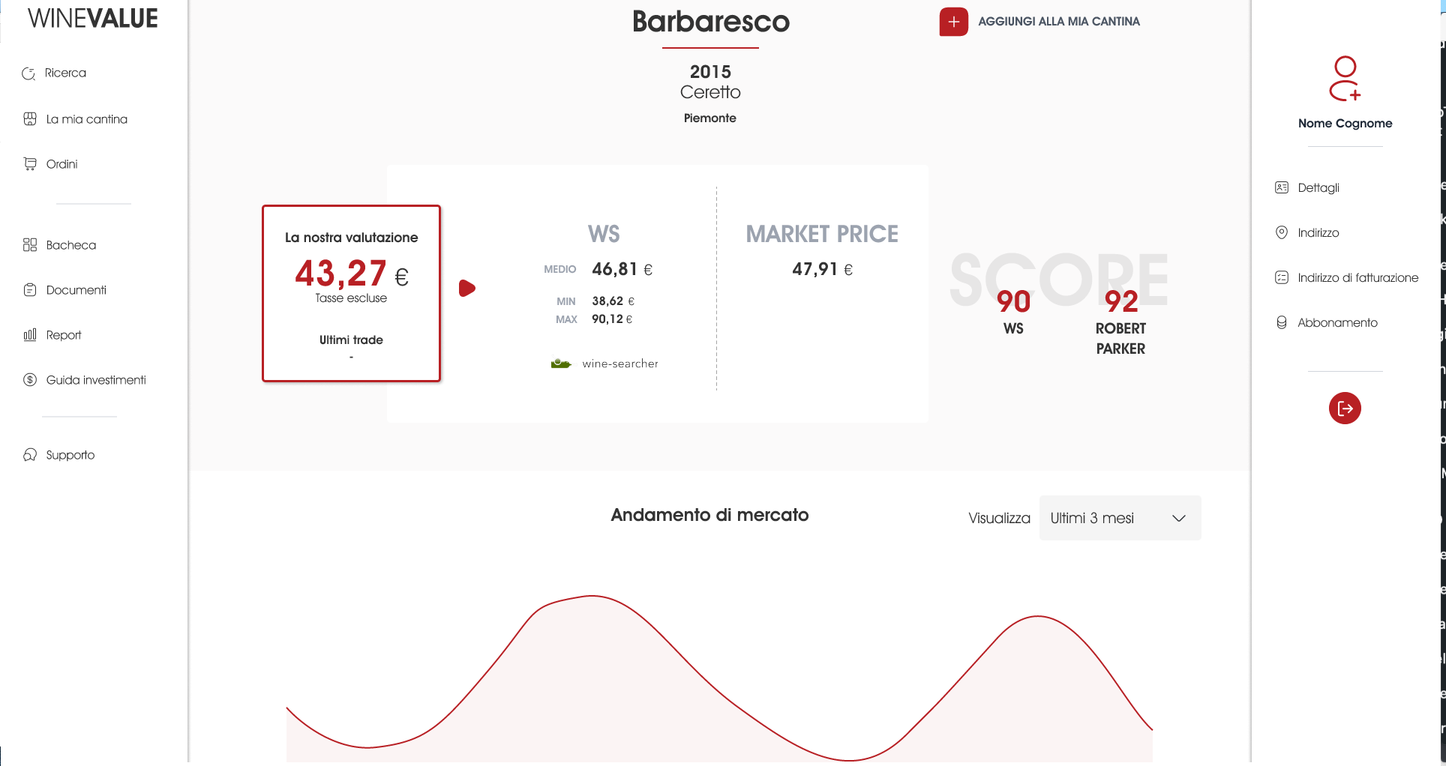
Task: Click the Report bar chart icon
Action: coord(30,335)
